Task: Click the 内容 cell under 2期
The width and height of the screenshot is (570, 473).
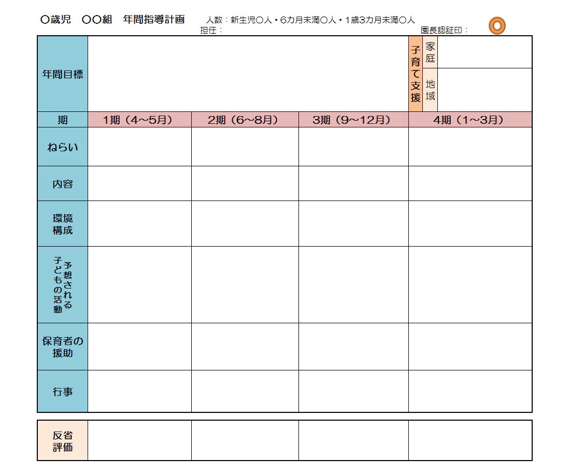Action: pyautogui.click(x=245, y=183)
